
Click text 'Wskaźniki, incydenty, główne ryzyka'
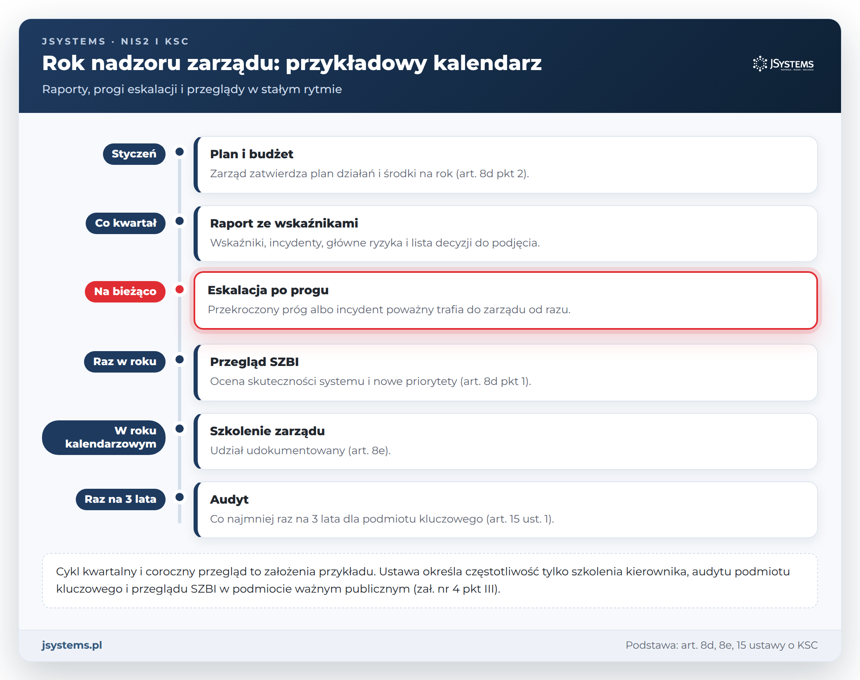306,243
